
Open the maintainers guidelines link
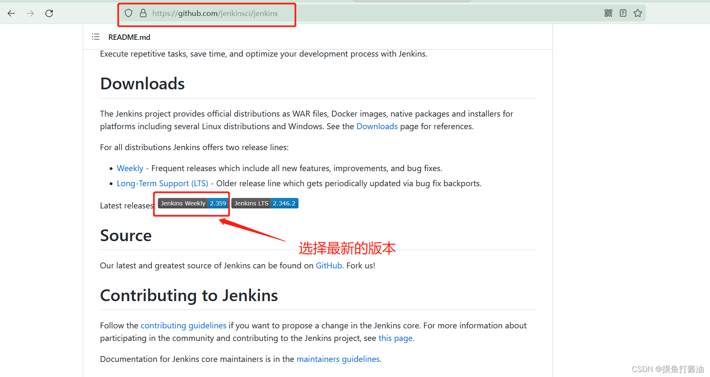click(338, 359)
